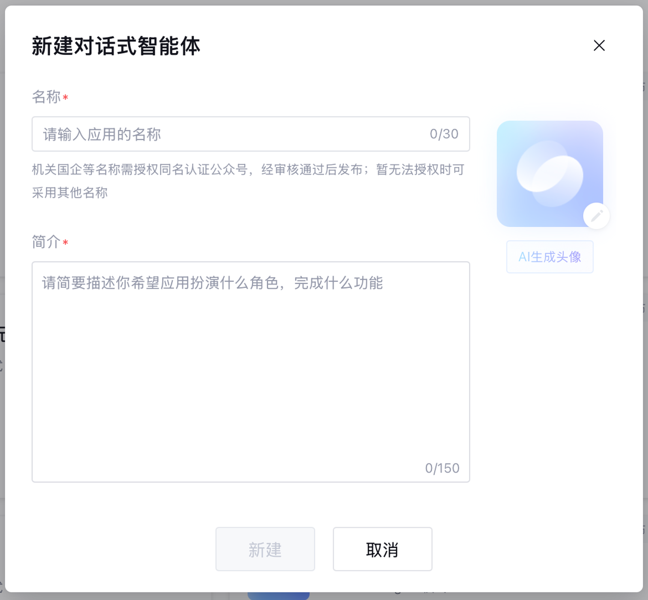
Task: Click the red asterisk beside 名称
Action: click(66, 98)
